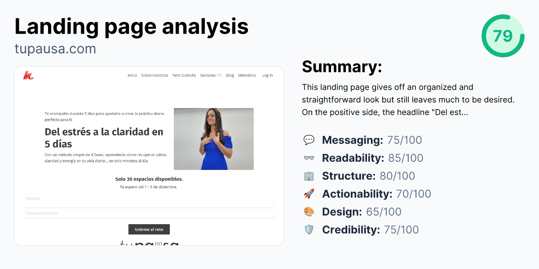Click the Structure building icon
Image resolution: width=539 pixels, height=269 pixels.
[309, 176]
